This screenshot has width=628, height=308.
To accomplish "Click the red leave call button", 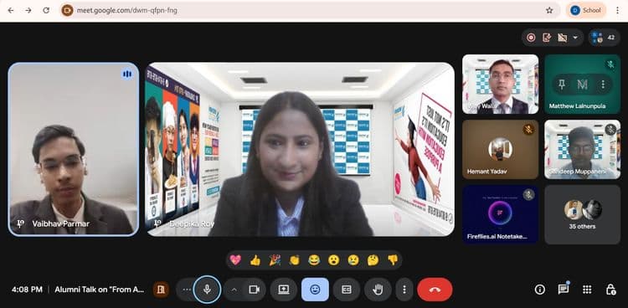I will pyautogui.click(x=435, y=290).
